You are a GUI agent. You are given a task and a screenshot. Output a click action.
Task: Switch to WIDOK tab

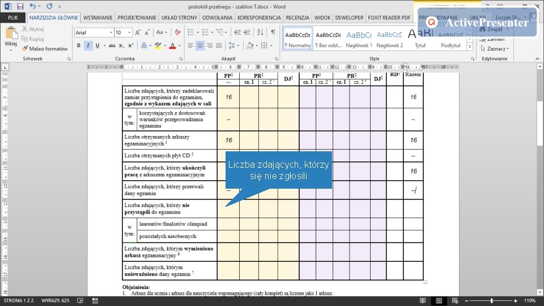[322, 18]
